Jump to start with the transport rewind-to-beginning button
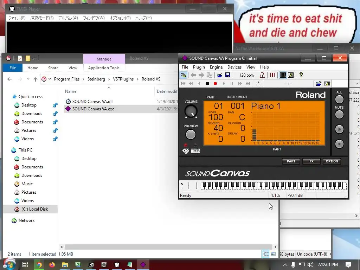360x270 pixels. pyautogui.click(x=183, y=84)
